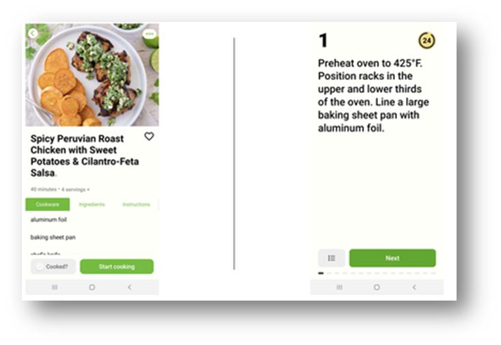The width and height of the screenshot is (501, 345).
Task: Tap the back arrow on recipe photo
Action: click(x=33, y=33)
